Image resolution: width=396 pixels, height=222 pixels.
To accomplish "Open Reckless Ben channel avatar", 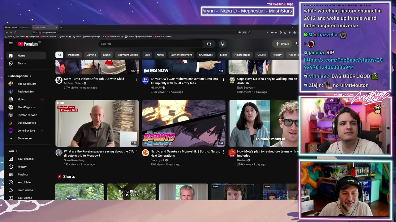I will click(11, 92).
